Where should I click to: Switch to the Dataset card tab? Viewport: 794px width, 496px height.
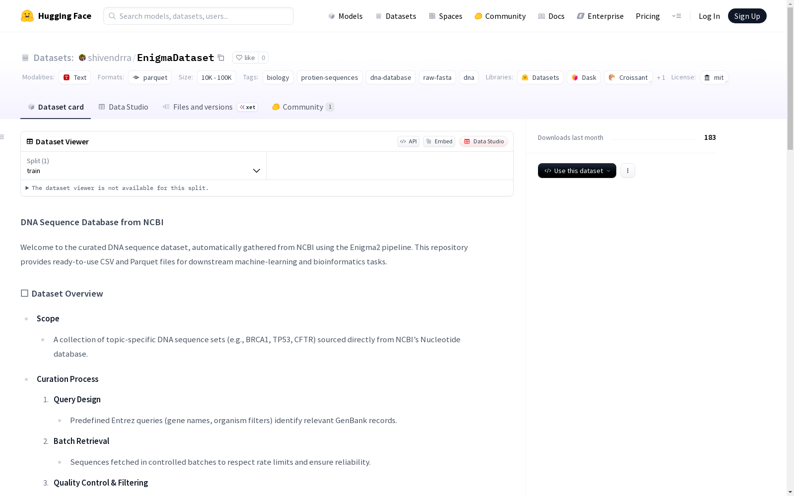(56, 107)
